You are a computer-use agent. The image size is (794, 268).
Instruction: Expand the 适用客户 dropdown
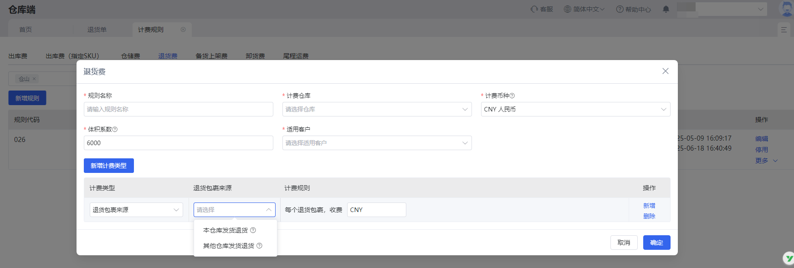pyautogui.click(x=377, y=143)
